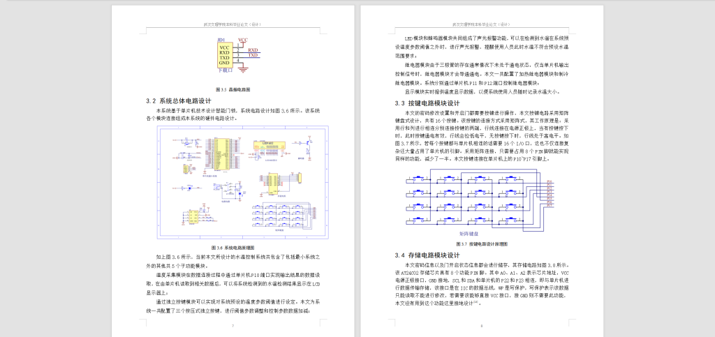
Task: Click the red VCC label in the JD1 circuit
Action: click(x=243, y=40)
